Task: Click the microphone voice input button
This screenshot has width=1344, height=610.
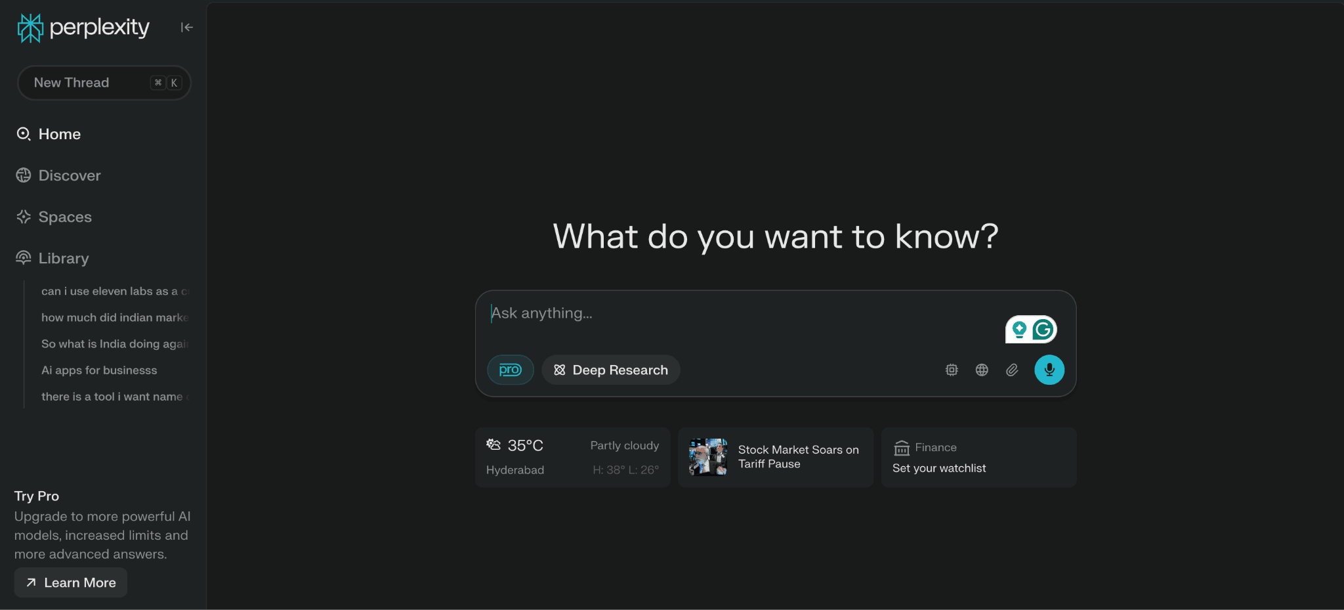Action: point(1049,370)
